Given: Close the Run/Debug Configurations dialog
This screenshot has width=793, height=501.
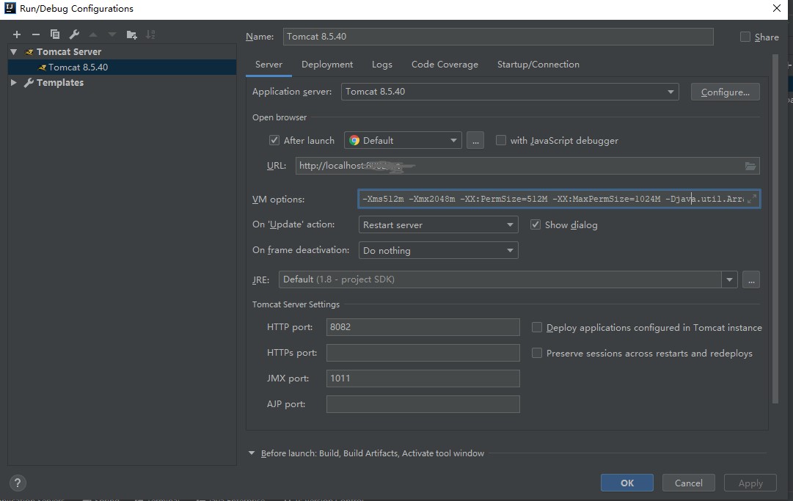Looking at the screenshot, I should 777,8.
